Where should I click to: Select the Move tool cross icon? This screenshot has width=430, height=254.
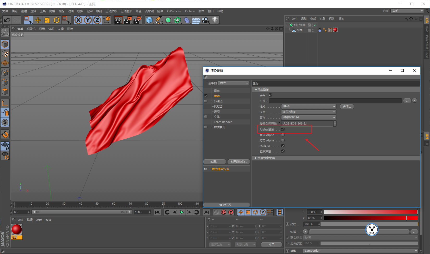click(x=38, y=20)
